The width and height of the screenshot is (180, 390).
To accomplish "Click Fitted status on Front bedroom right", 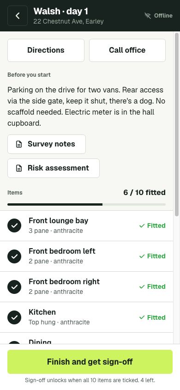I will (x=152, y=286).
